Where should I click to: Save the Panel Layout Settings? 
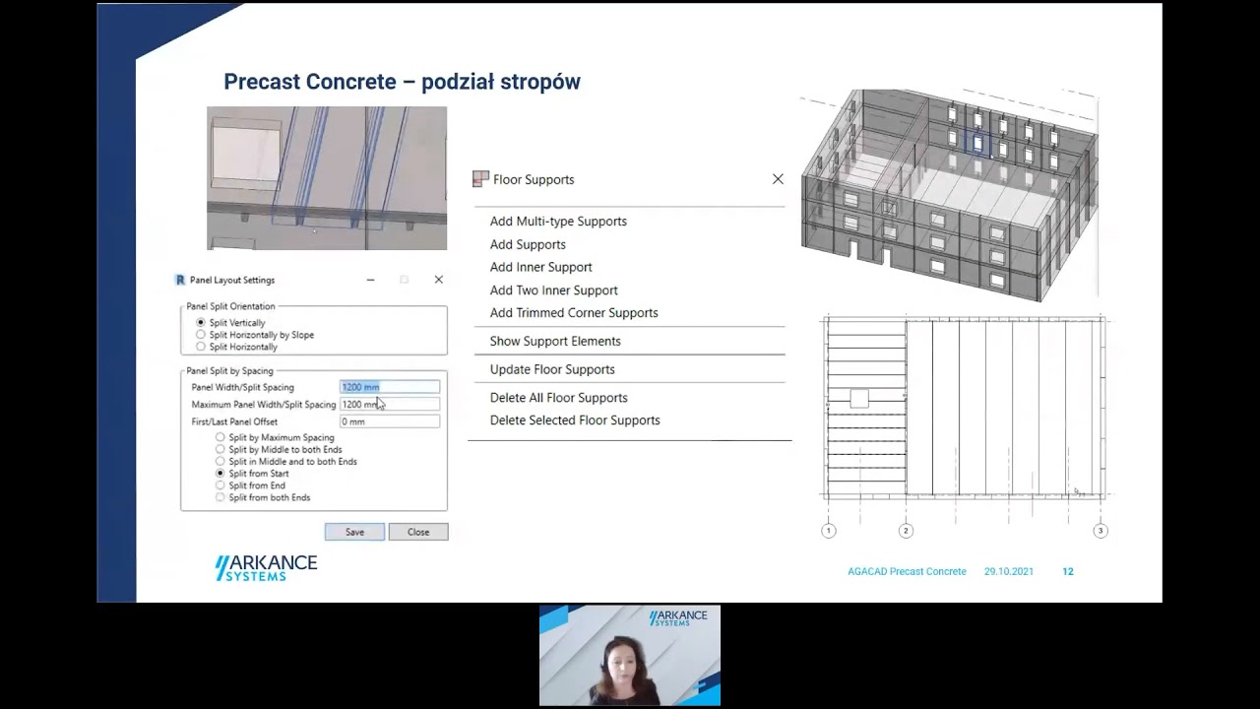(354, 532)
